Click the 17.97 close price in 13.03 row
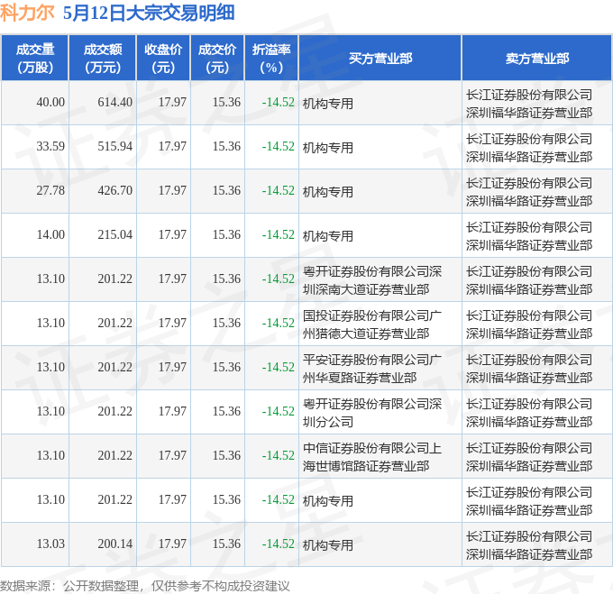This screenshot has width=613, height=594. [x=172, y=544]
